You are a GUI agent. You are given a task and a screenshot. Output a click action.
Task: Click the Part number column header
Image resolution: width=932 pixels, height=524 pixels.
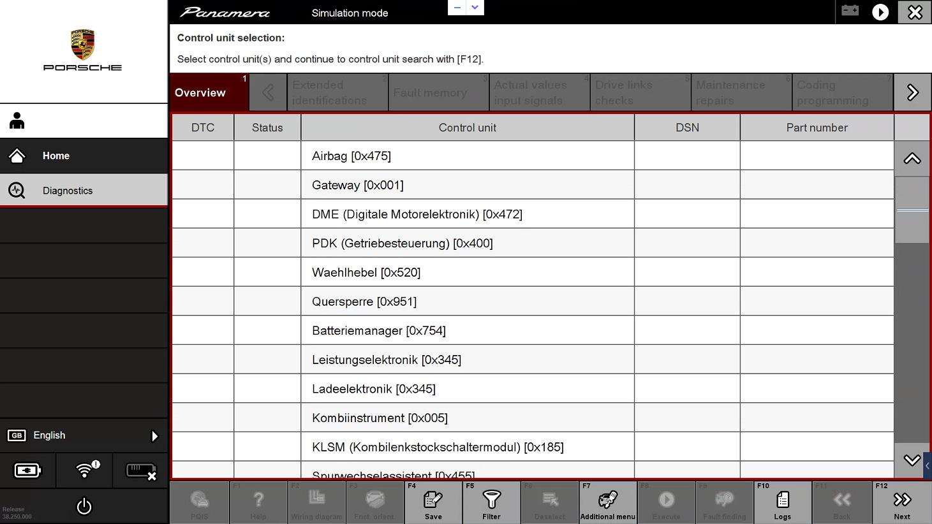pos(817,127)
